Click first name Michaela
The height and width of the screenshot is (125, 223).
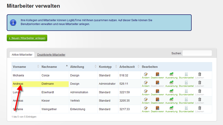click(x=18, y=75)
